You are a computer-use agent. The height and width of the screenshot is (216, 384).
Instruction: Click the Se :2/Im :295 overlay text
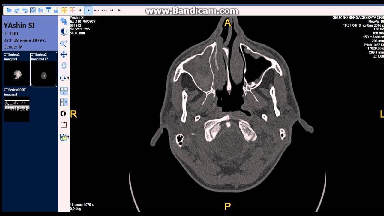click(80, 29)
